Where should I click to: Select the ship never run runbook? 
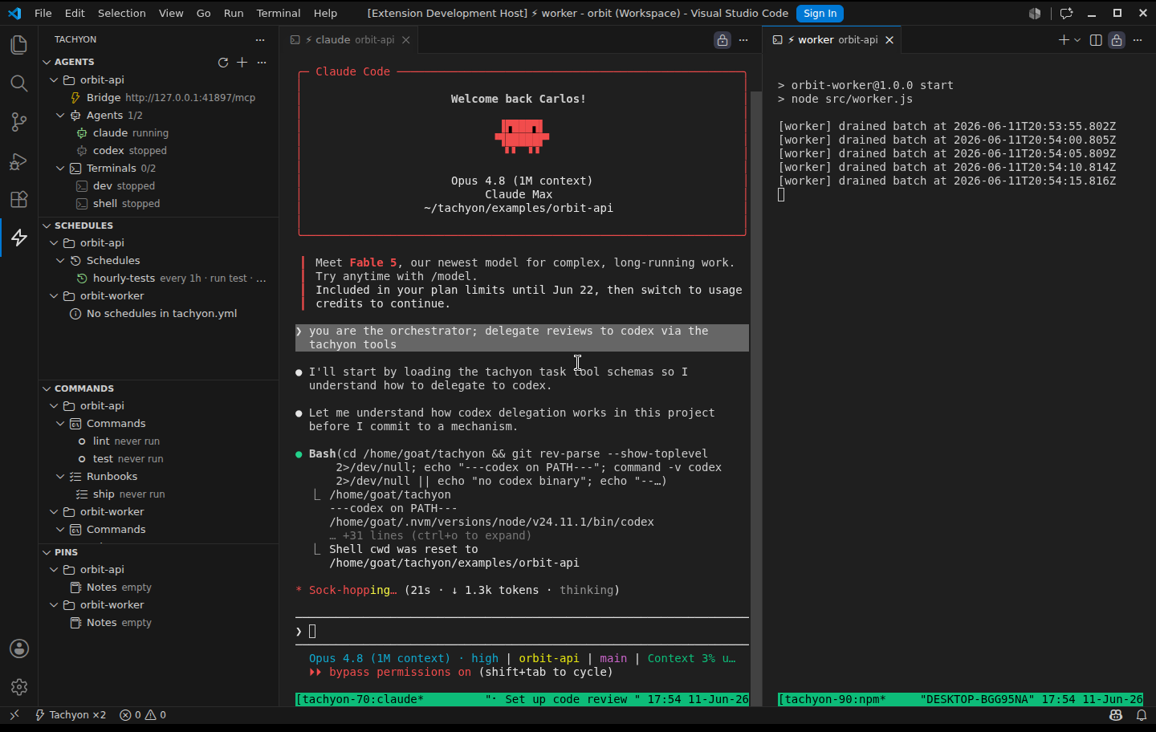(x=159, y=494)
